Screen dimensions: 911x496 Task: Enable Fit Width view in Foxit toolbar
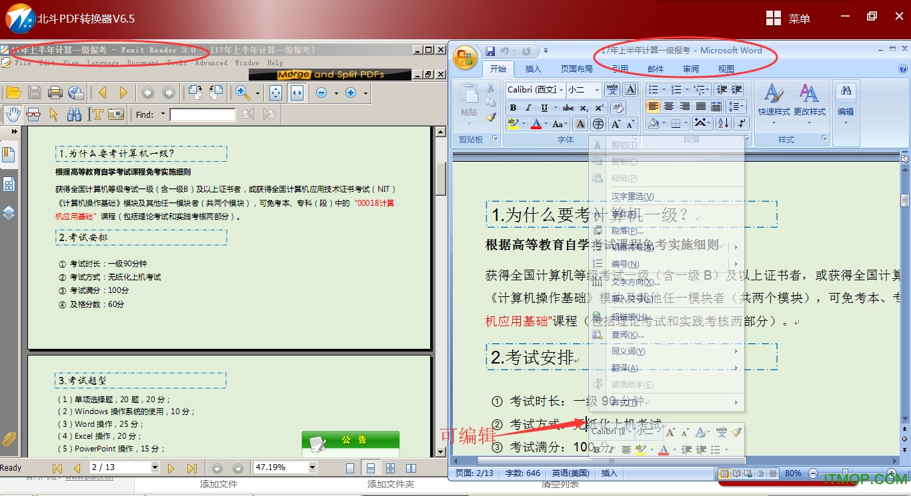click(297, 93)
